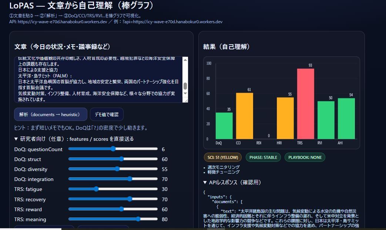Click the TRS: recovery slider
The image size is (386, 230).
tap(130, 199)
